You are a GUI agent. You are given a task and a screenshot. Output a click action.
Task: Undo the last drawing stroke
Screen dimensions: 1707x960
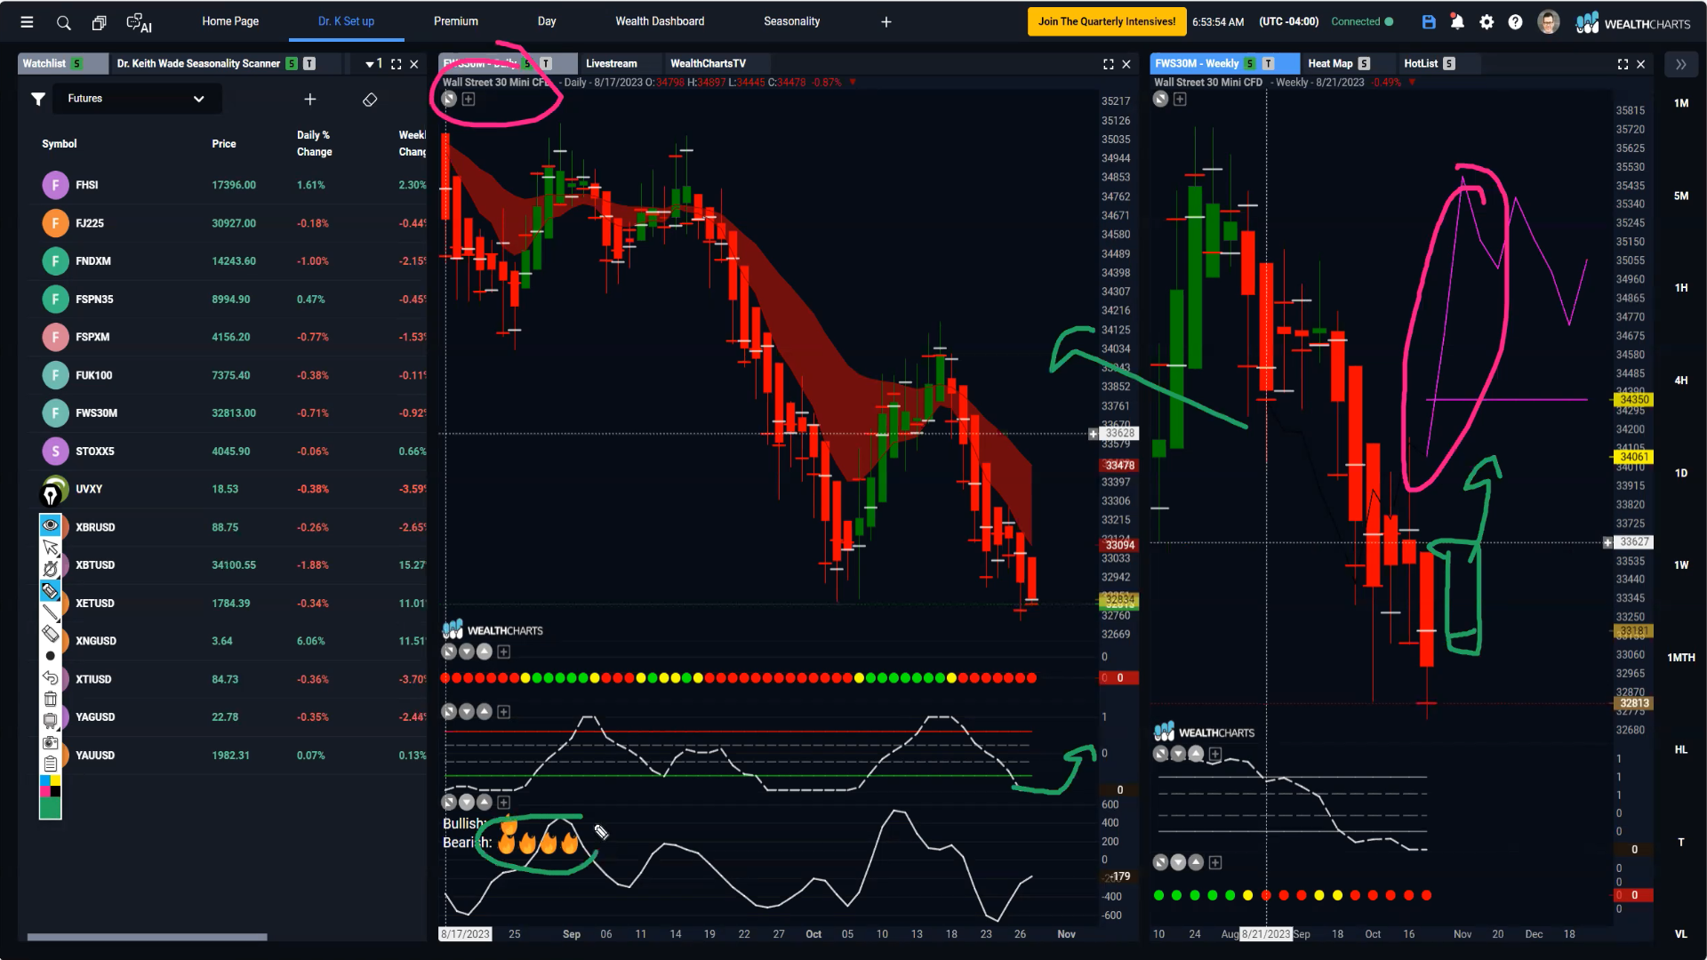(x=51, y=677)
